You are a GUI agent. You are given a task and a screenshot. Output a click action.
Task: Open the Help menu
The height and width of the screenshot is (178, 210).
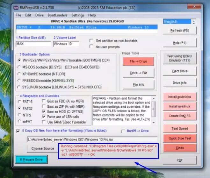92,15
